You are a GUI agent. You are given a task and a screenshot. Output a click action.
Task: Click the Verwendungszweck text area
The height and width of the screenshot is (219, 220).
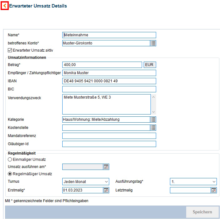pos(106,104)
